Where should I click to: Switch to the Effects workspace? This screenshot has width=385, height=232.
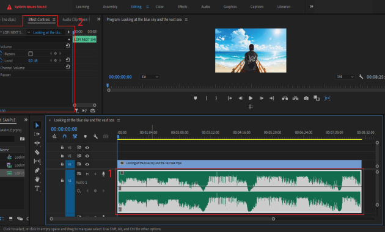(183, 7)
